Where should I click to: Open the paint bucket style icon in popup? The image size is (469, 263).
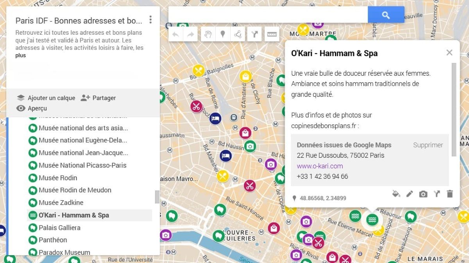tap(396, 194)
